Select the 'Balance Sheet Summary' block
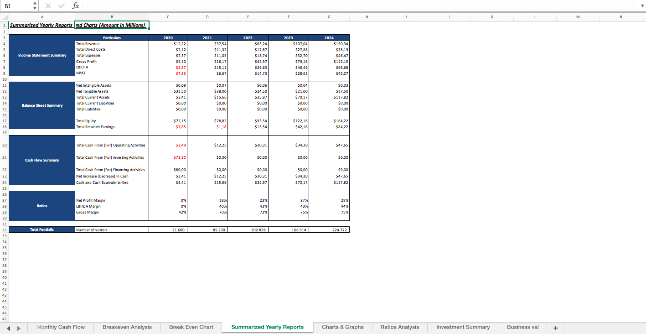This screenshot has width=646, height=334. pyautogui.click(x=42, y=105)
